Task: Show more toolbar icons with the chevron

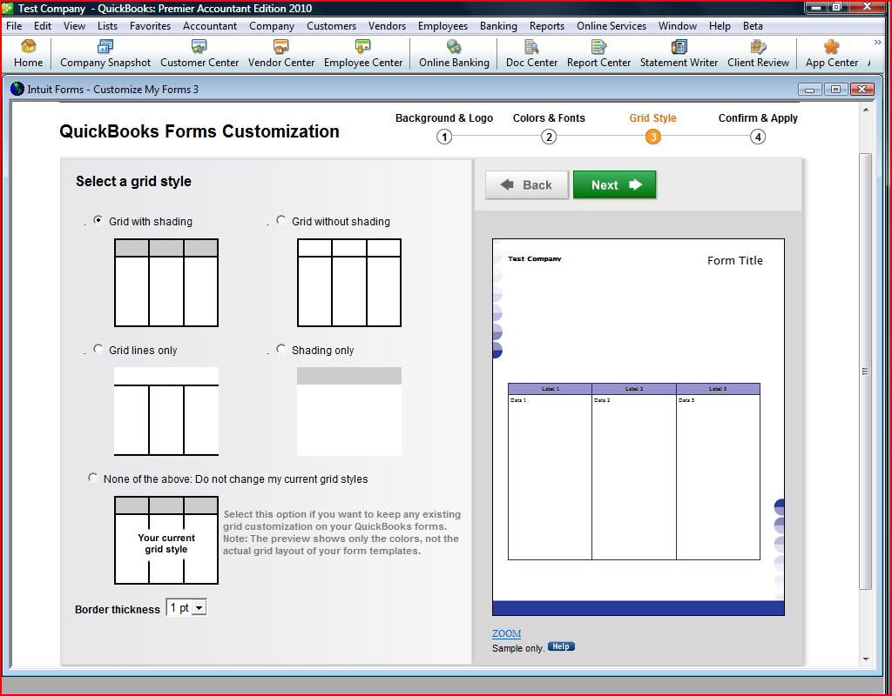Action: pyautogui.click(x=878, y=43)
